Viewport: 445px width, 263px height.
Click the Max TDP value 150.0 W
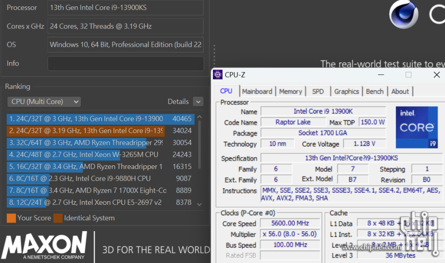(x=373, y=122)
